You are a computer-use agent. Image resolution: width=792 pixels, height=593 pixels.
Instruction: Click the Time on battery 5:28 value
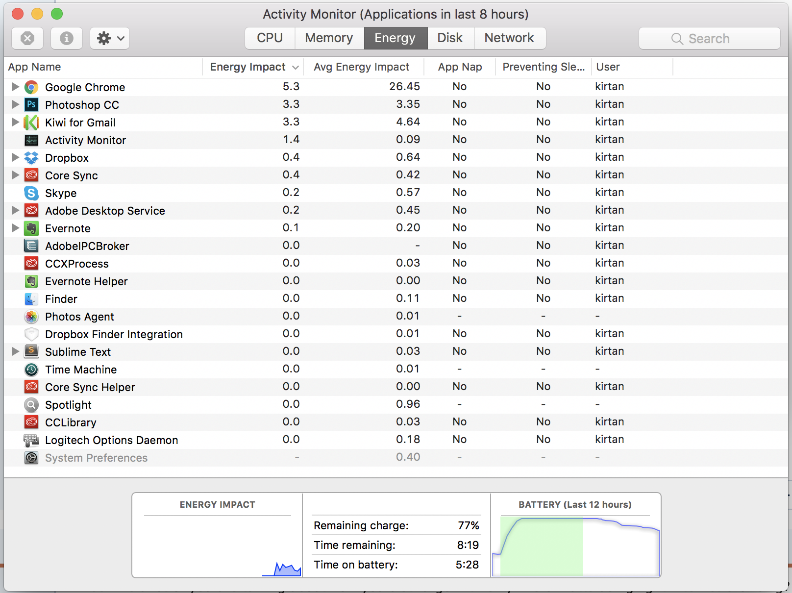point(467,565)
